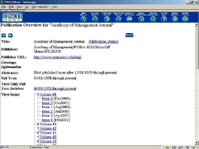Open the View menu
The height and width of the screenshot is (149, 199).
(19, 7)
